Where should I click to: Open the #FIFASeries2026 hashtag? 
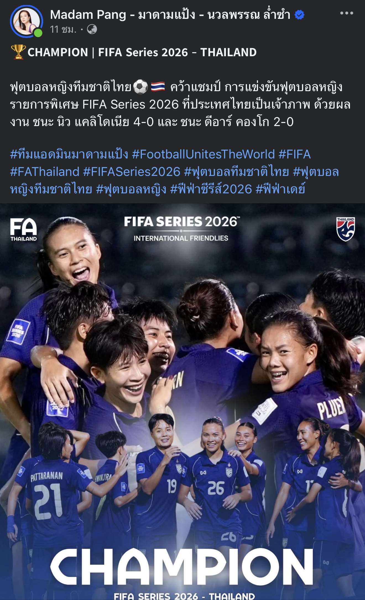click(x=132, y=172)
